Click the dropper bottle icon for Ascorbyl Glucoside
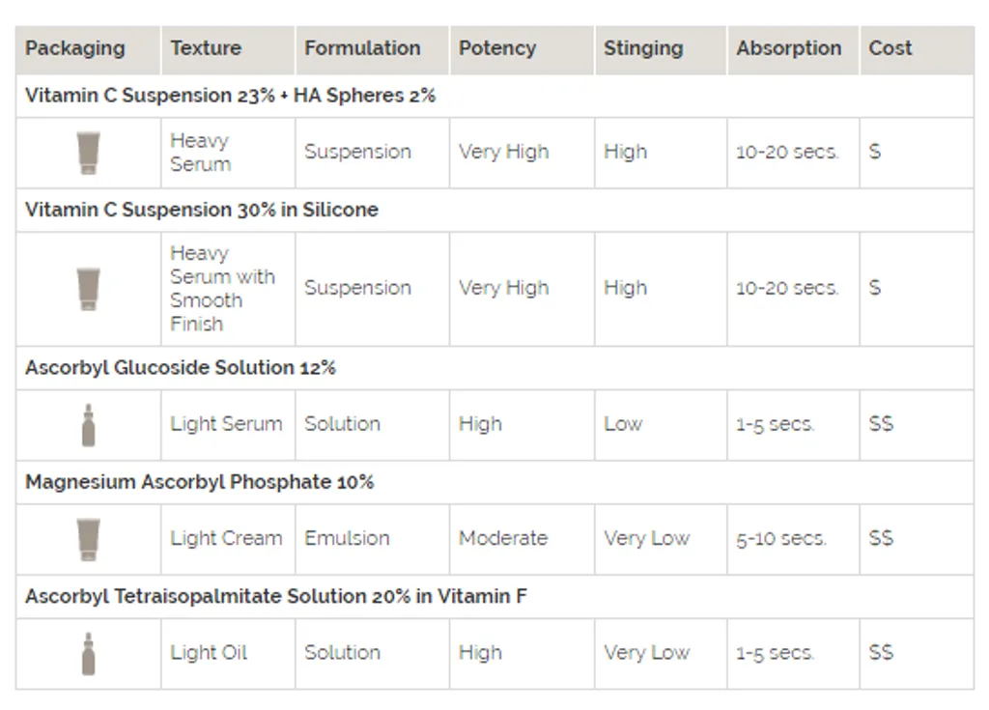 pos(88,425)
